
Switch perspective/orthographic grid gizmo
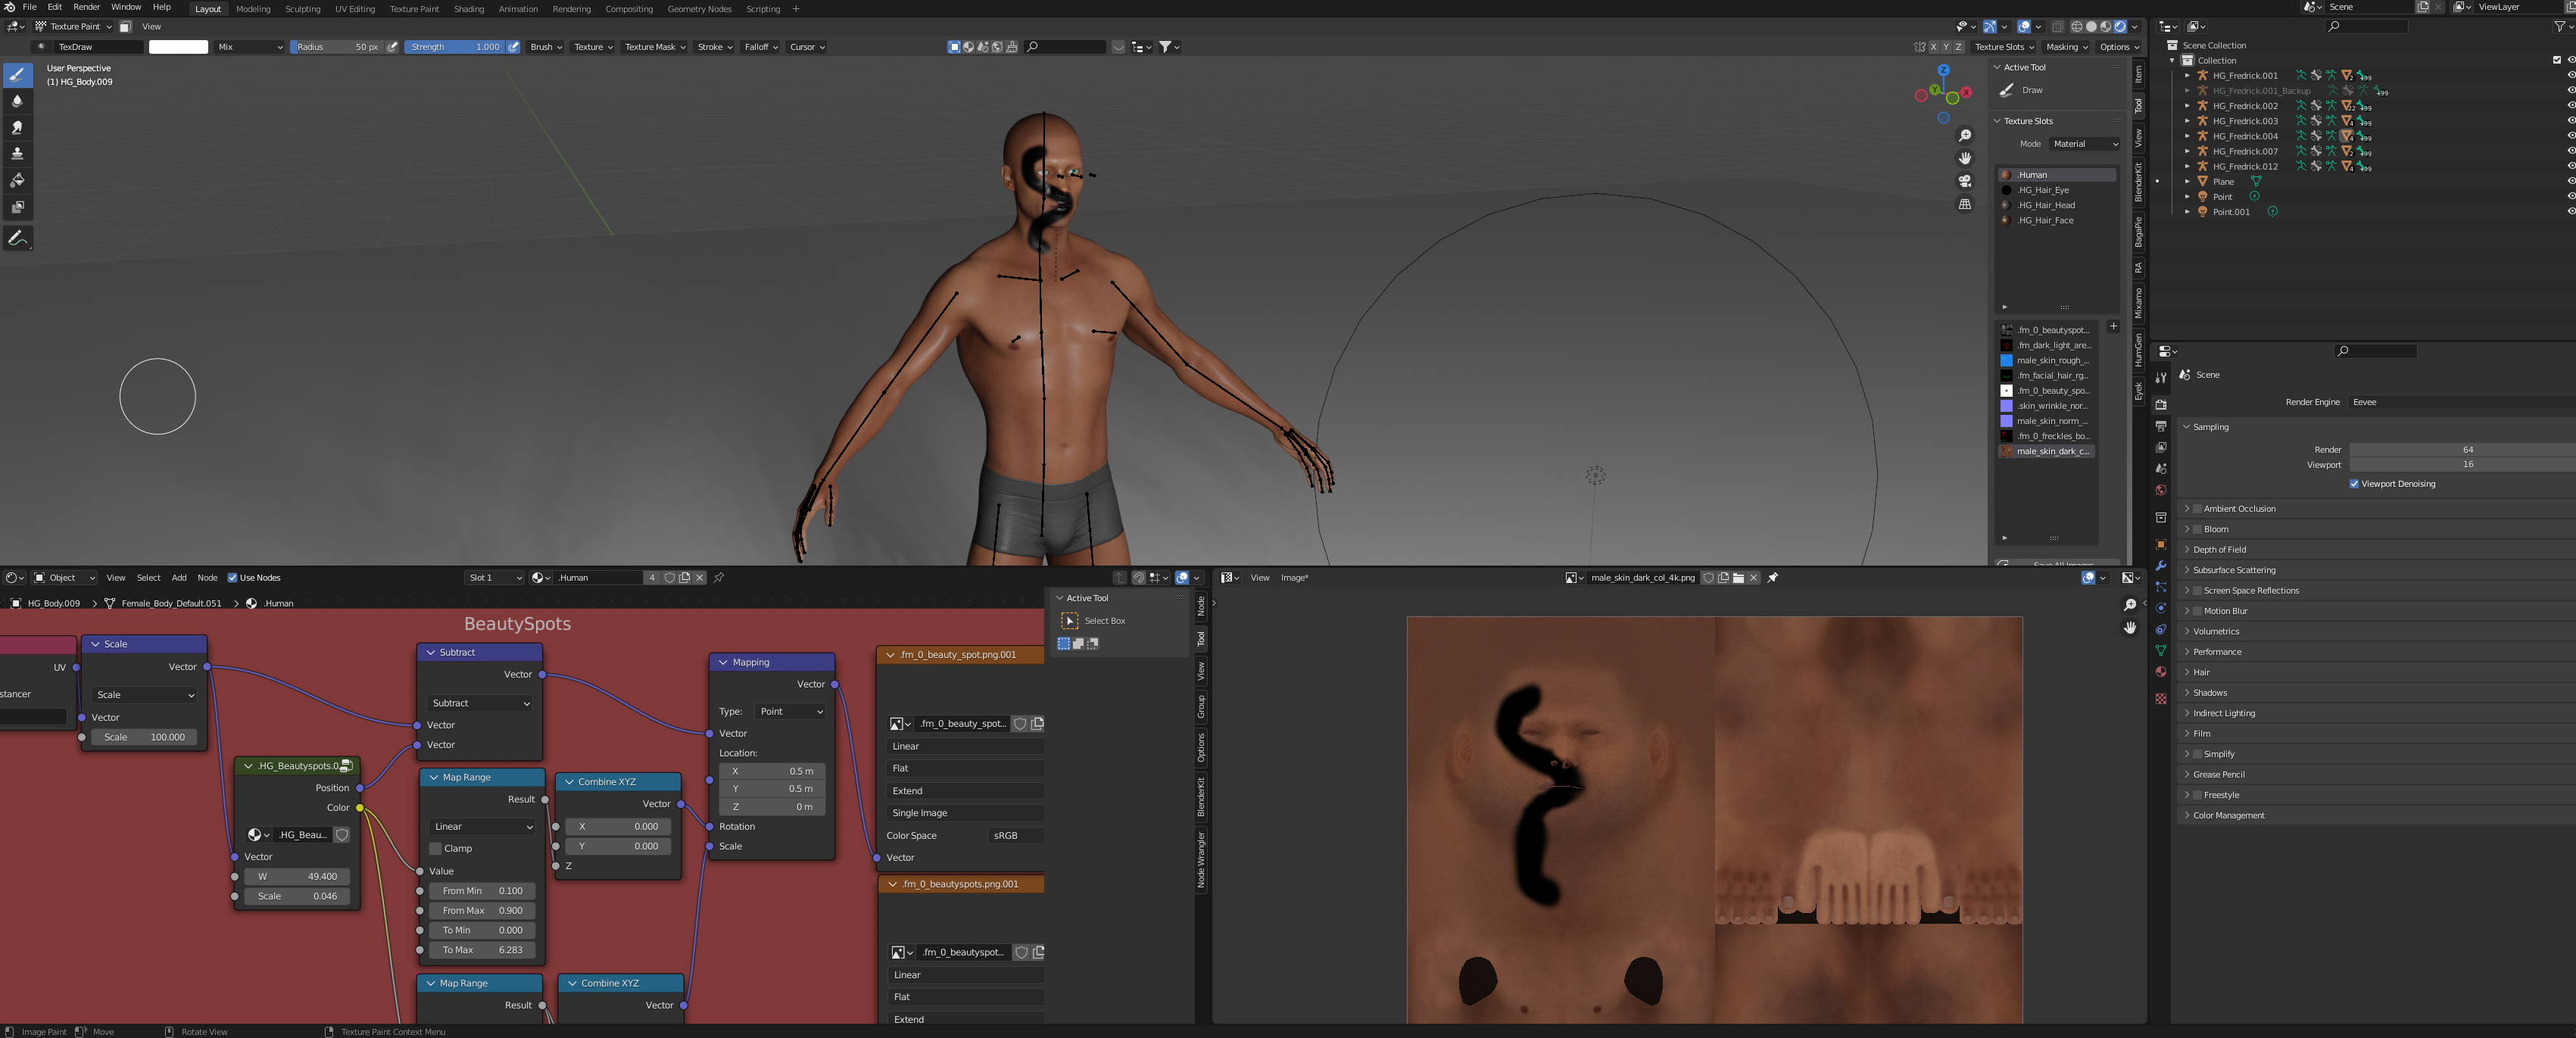[x=1964, y=204]
